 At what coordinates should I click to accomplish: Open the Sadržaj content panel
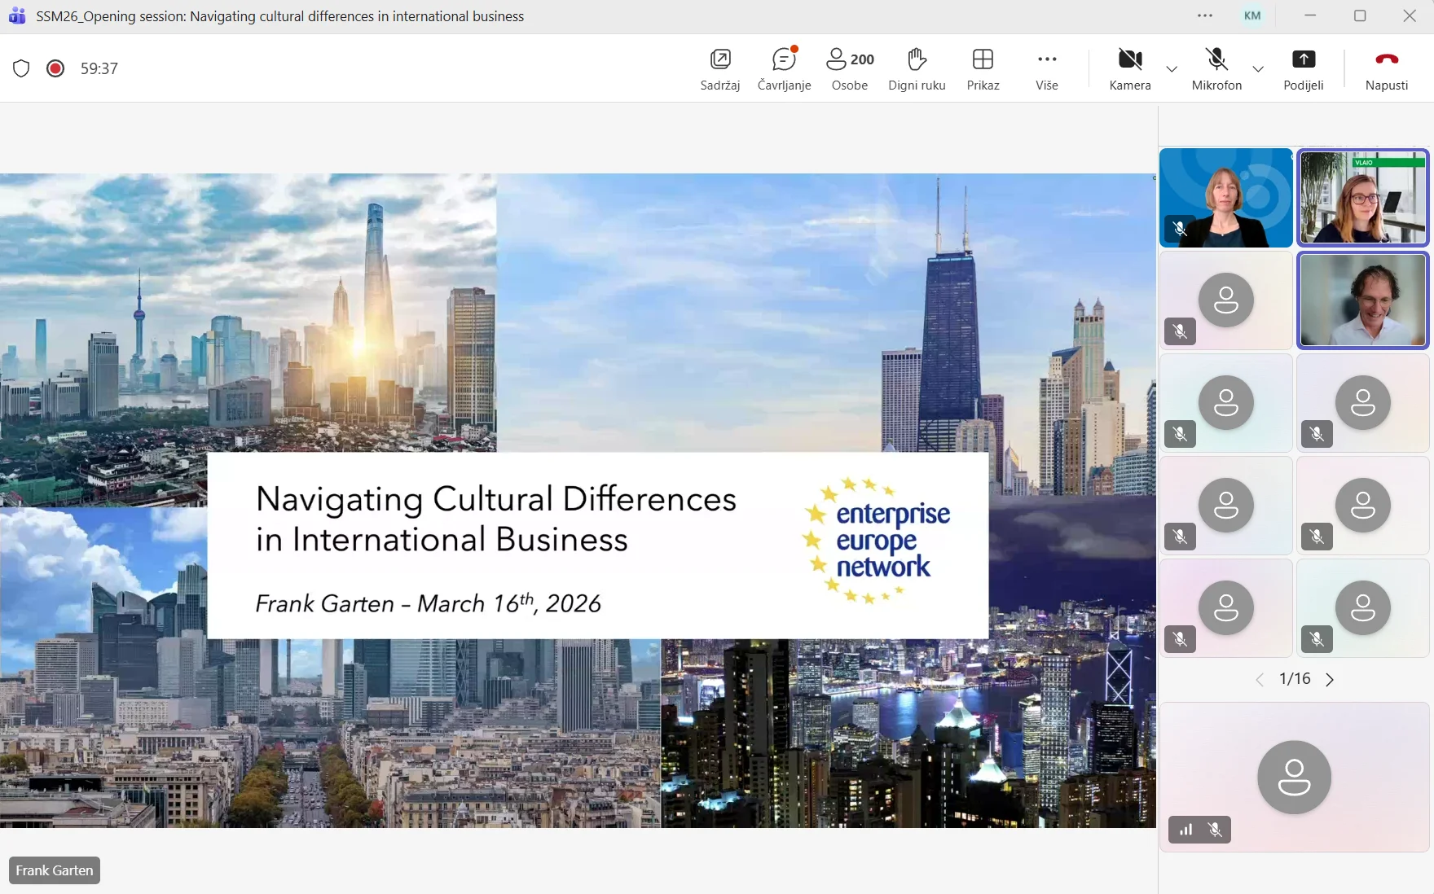click(720, 68)
